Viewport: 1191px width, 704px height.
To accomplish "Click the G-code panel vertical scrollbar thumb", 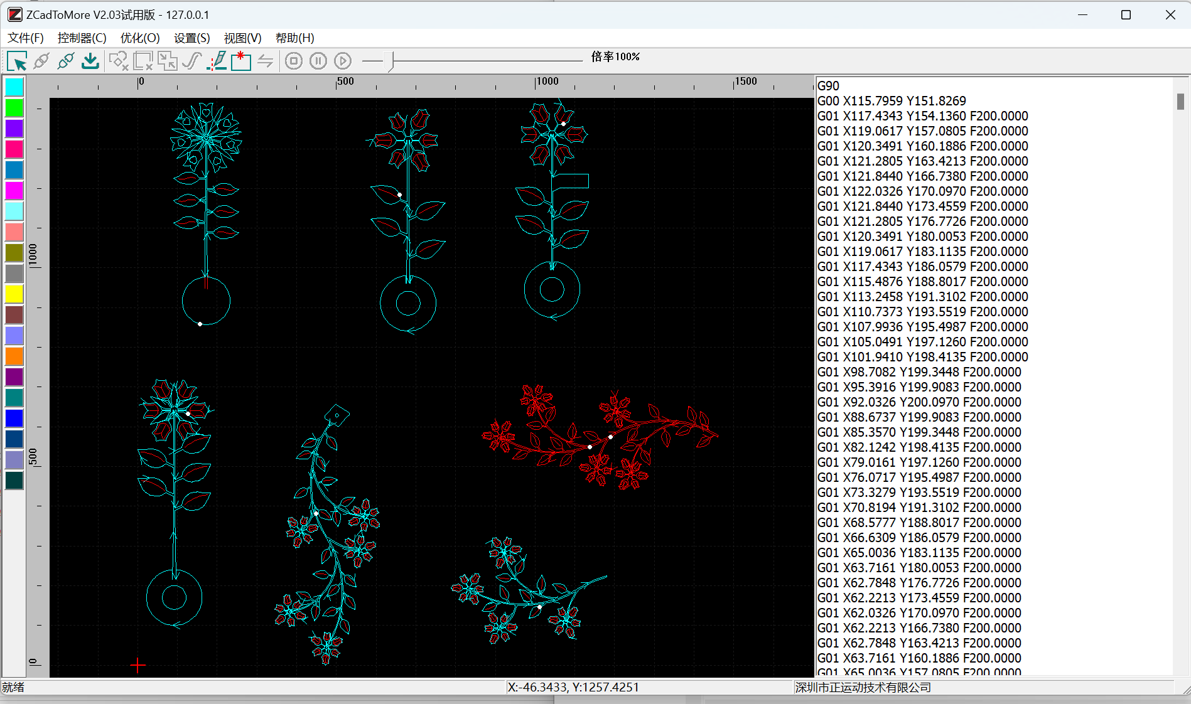I will [x=1180, y=101].
